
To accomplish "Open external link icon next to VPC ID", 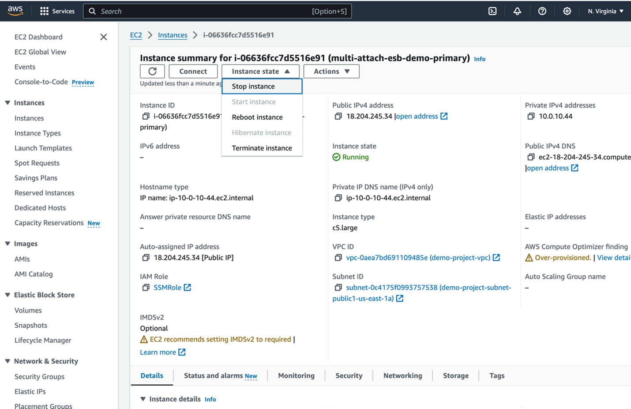I will (496, 257).
